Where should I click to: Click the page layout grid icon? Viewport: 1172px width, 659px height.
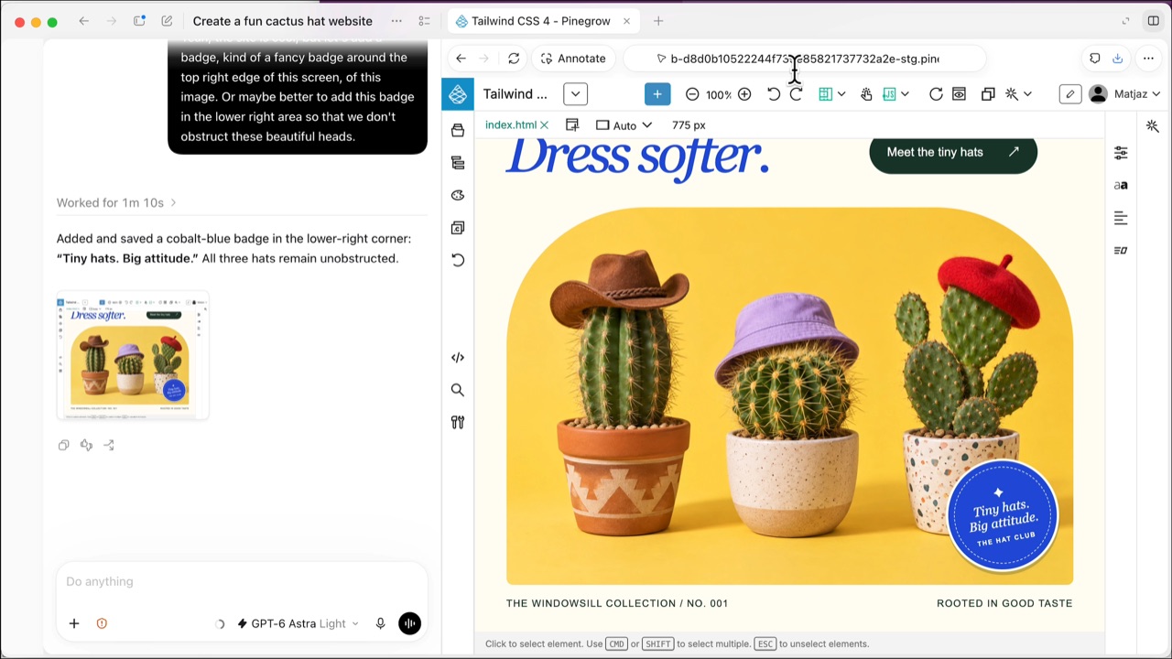pyautogui.click(x=825, y=94)
